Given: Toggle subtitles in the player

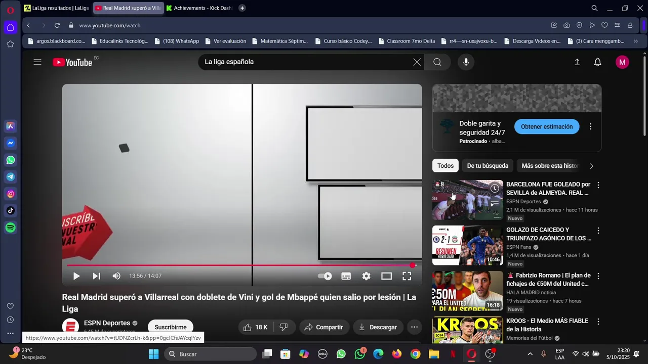Looking at the screenshot, I should [x=346, y=276].
